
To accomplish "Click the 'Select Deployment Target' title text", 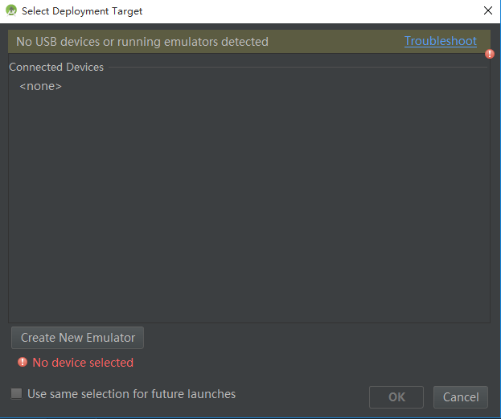I will click(82, 11).
